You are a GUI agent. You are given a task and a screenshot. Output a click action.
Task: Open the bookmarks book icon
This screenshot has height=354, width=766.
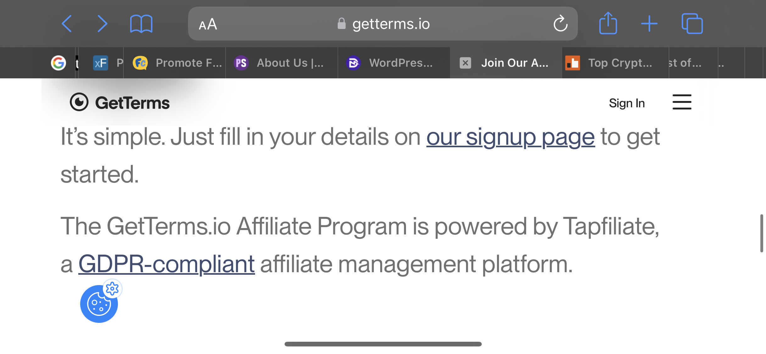coord(141,24)
